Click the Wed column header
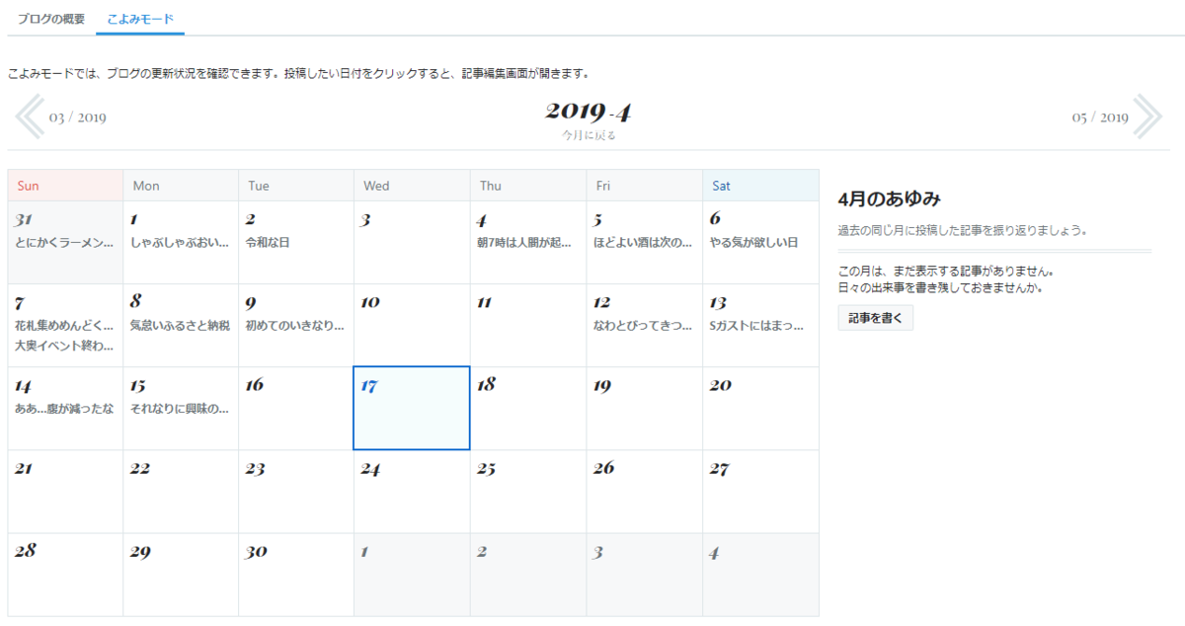The width and height of the screenshot is (1185, 626). pos(412,186)
